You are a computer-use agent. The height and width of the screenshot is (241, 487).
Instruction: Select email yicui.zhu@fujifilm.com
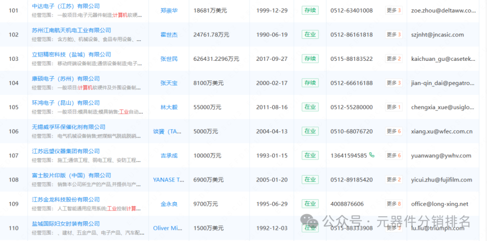441,180
